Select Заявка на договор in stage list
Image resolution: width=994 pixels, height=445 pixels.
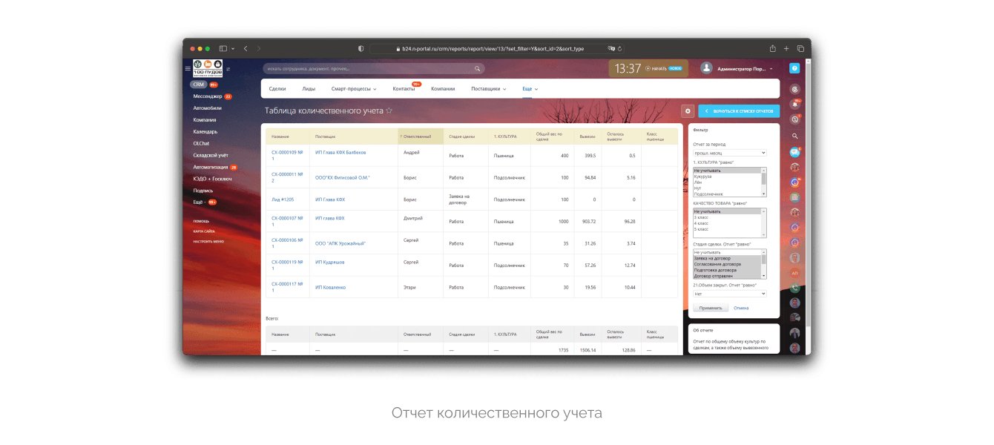711,258
